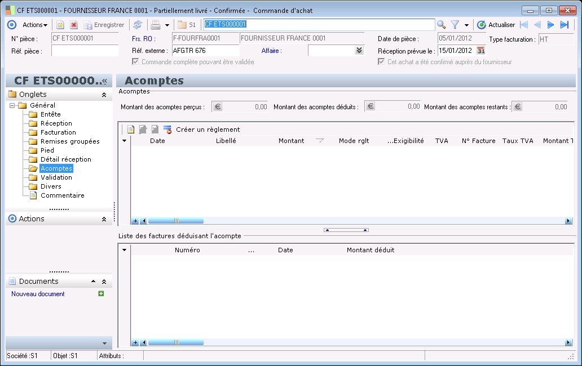
Task: Toggle 'Commande complète pouvant être validée' checkbox
Action: pos(135,62)
